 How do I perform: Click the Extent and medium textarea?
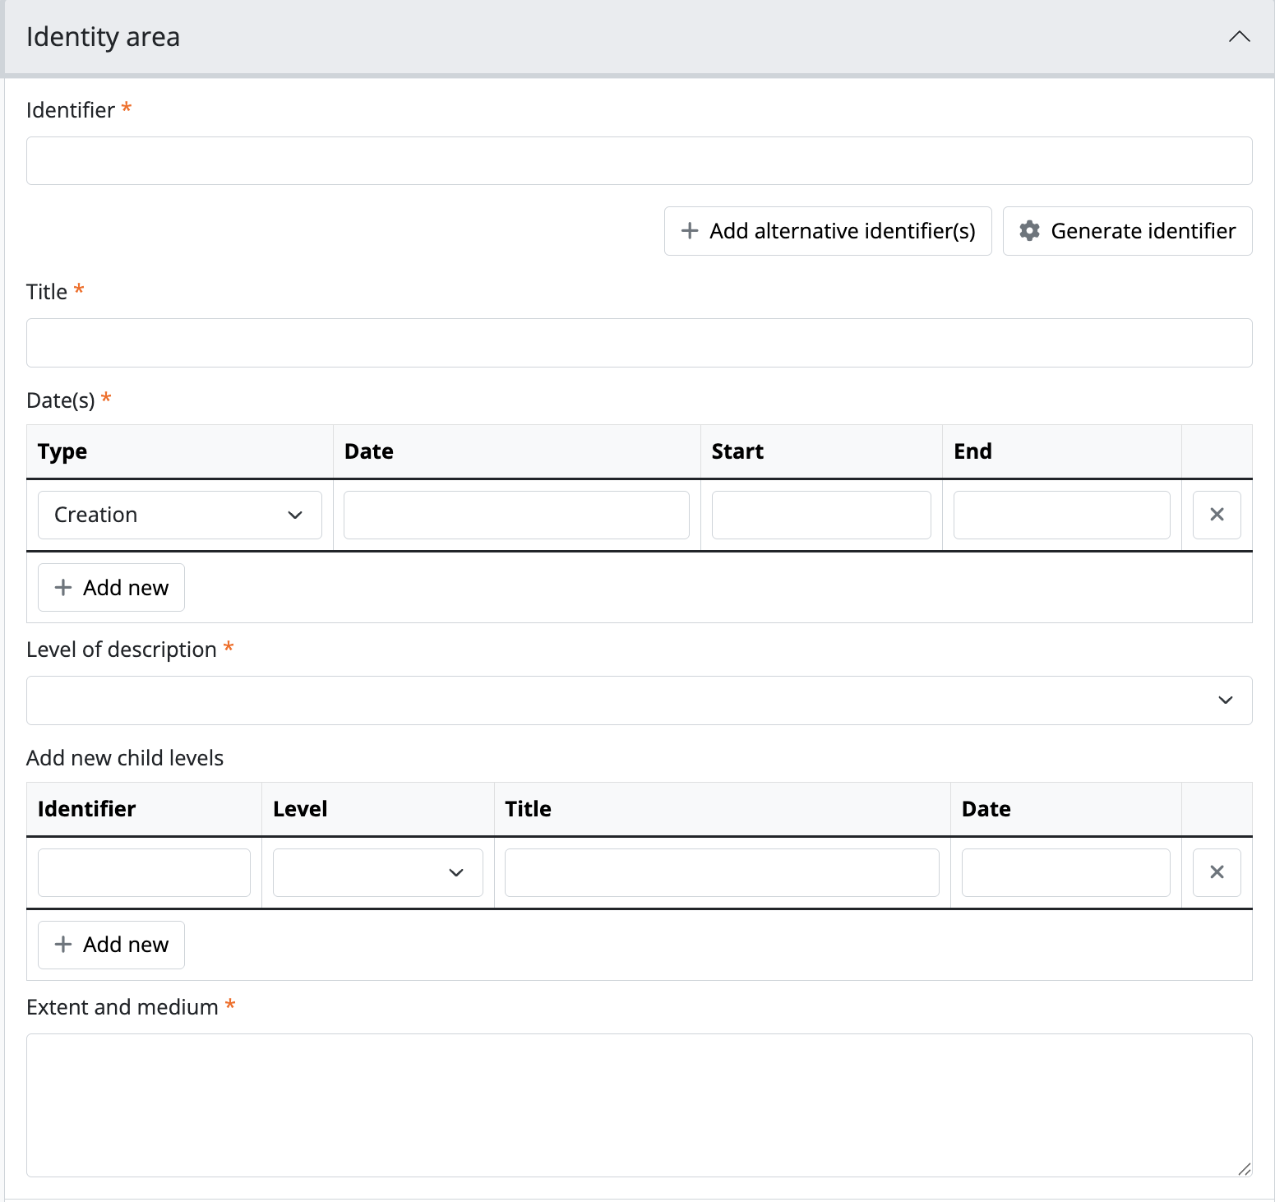tap(639, 1104)
